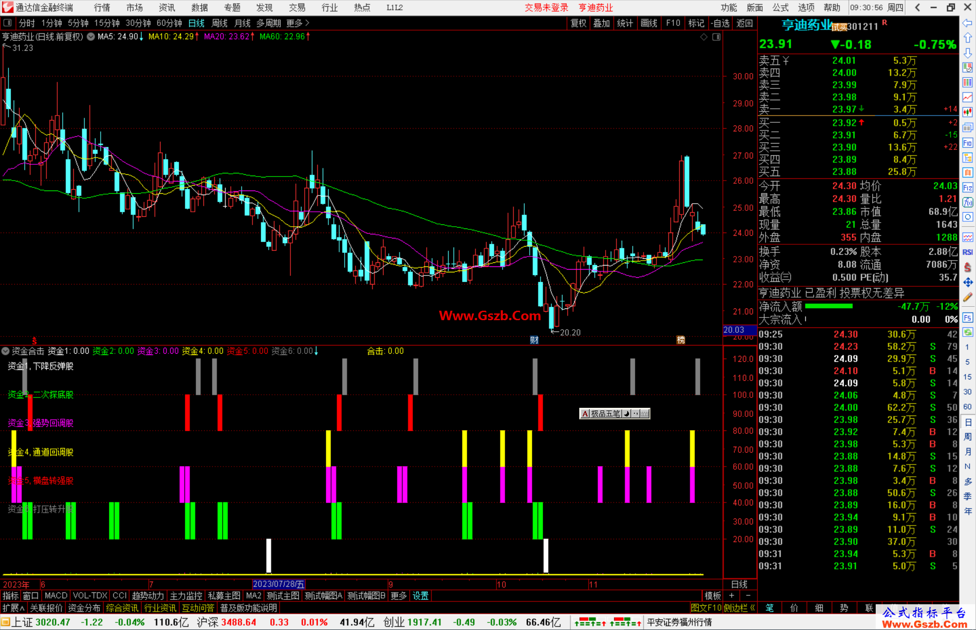The image size is (976, 630).
Task: Open the F12 sidebar icon
Action: tap(967, 188)
